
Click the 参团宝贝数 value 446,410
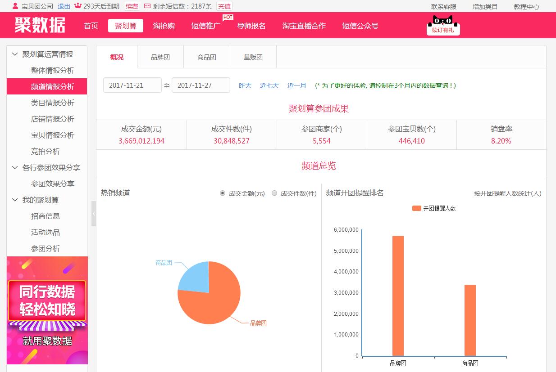(412, 141)
